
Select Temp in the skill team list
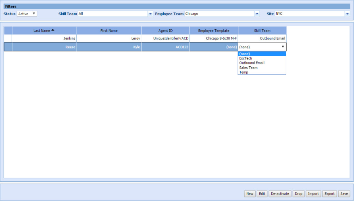tap(244, 72)
